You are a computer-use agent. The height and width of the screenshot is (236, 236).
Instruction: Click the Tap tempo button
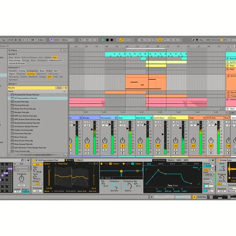click(x=3, y=40)
